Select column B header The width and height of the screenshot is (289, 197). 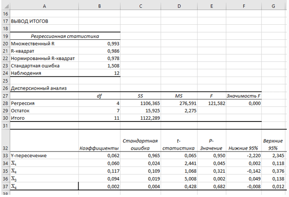(99, 6)
